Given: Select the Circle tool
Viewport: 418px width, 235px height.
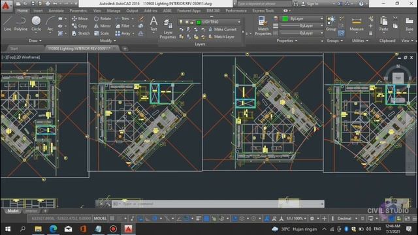Looking at the screenshot, I should click(36, 23).
